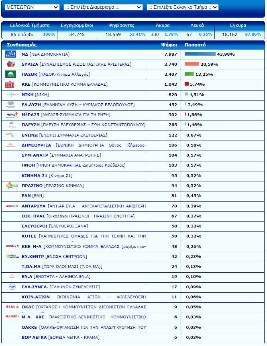Click the ΣΥΡΙΖΑ party logo
267x346 pixels.
[x=11, y=64]
